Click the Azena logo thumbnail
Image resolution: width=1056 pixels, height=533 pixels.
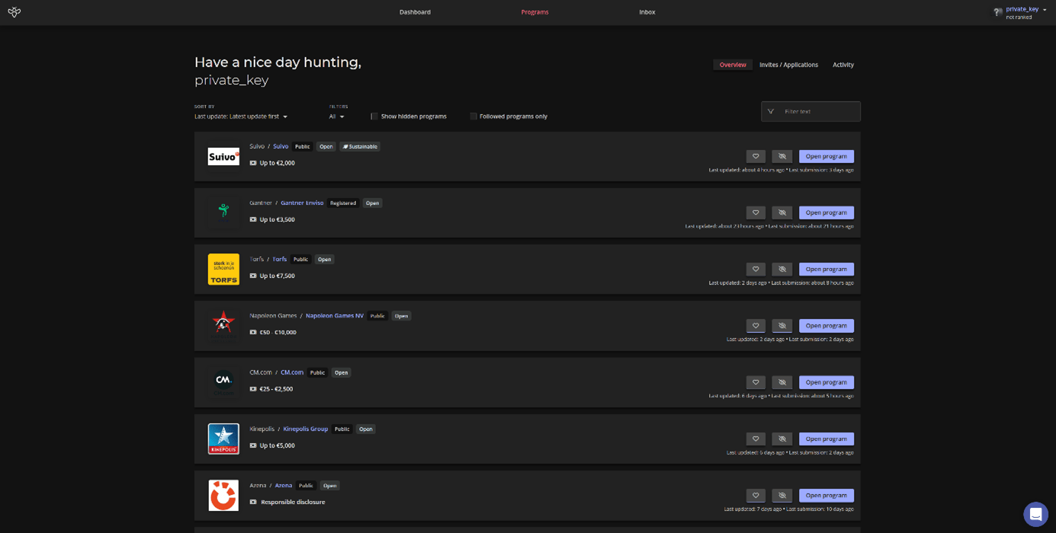(x=223, y=496)
